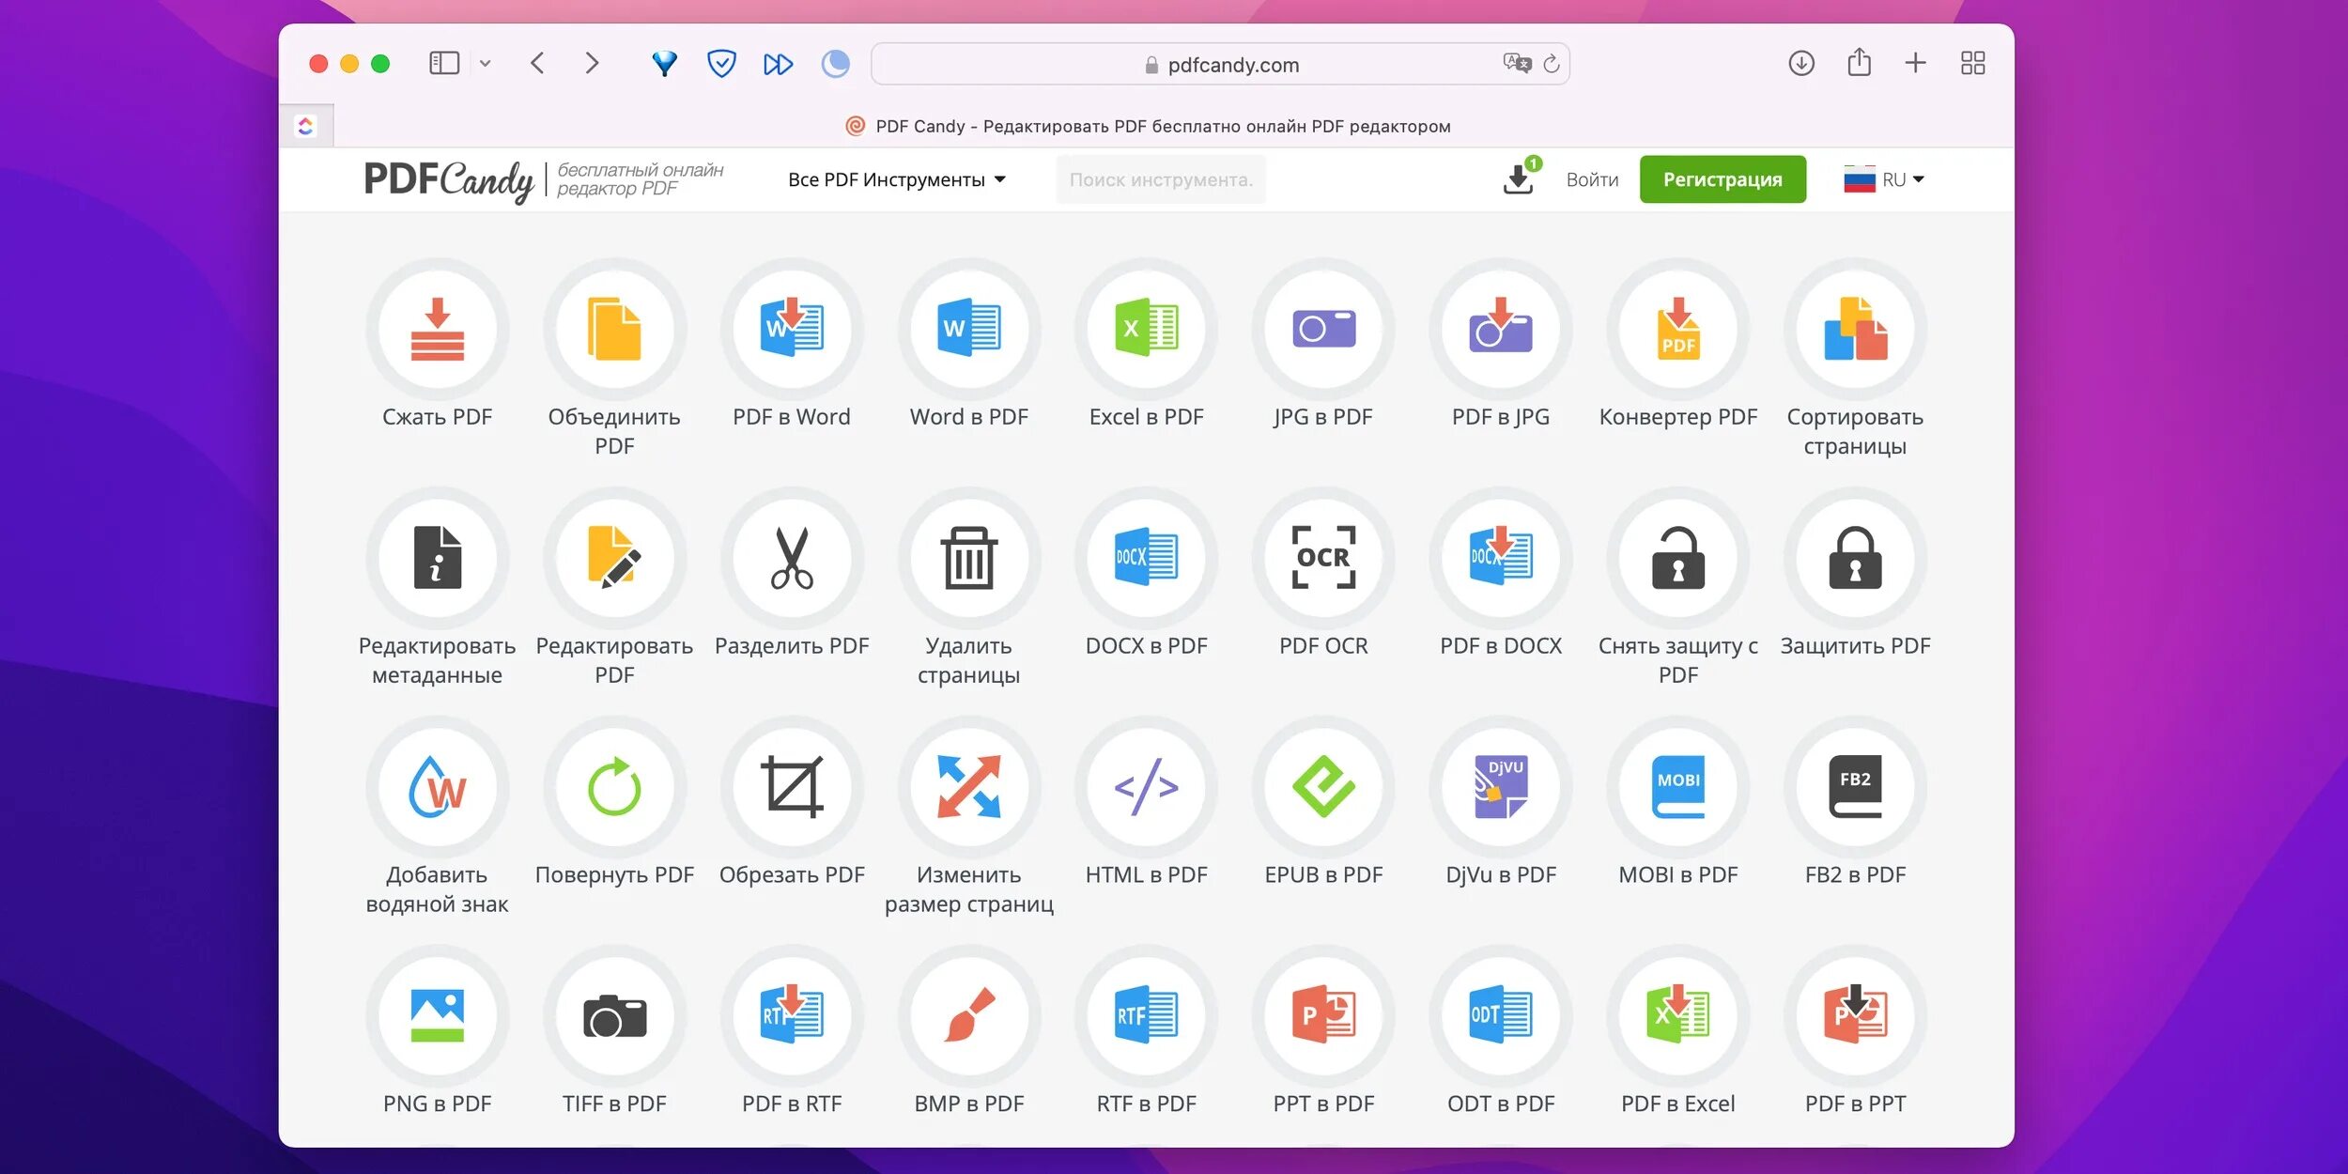This screenshot has width=2348, height=1174.
Task: Click the Войти login link
Action: pyautogui.click(x=1592, y=179)
